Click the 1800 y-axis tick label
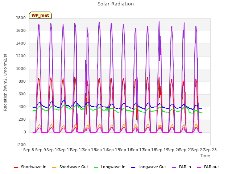 click(21, 18)
